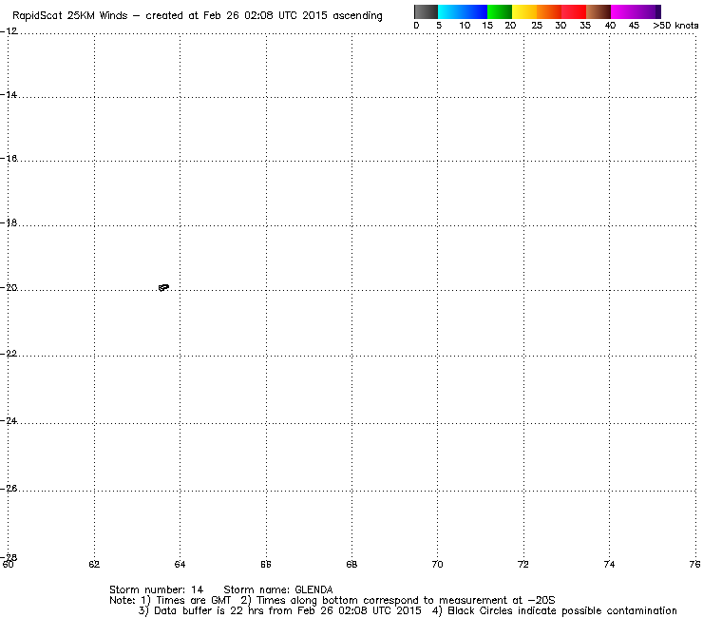Click the latitude label -18 on the axis
The height and width of the screenshot is (618, 703).
pos(9,222)
